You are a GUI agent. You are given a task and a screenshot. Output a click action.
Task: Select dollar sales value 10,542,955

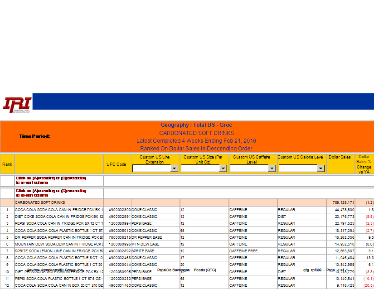[345, 265]
